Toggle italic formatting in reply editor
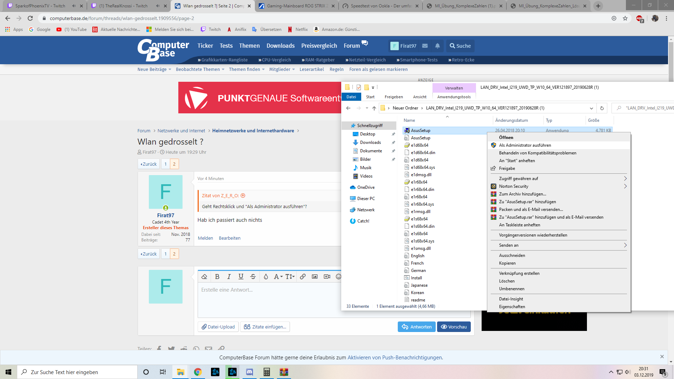The width and height of the screenshot is (674, 379). click(x=229, y=277)
